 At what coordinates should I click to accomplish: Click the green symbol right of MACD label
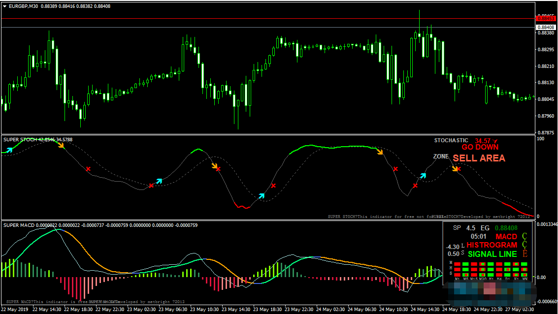point(525,237)
